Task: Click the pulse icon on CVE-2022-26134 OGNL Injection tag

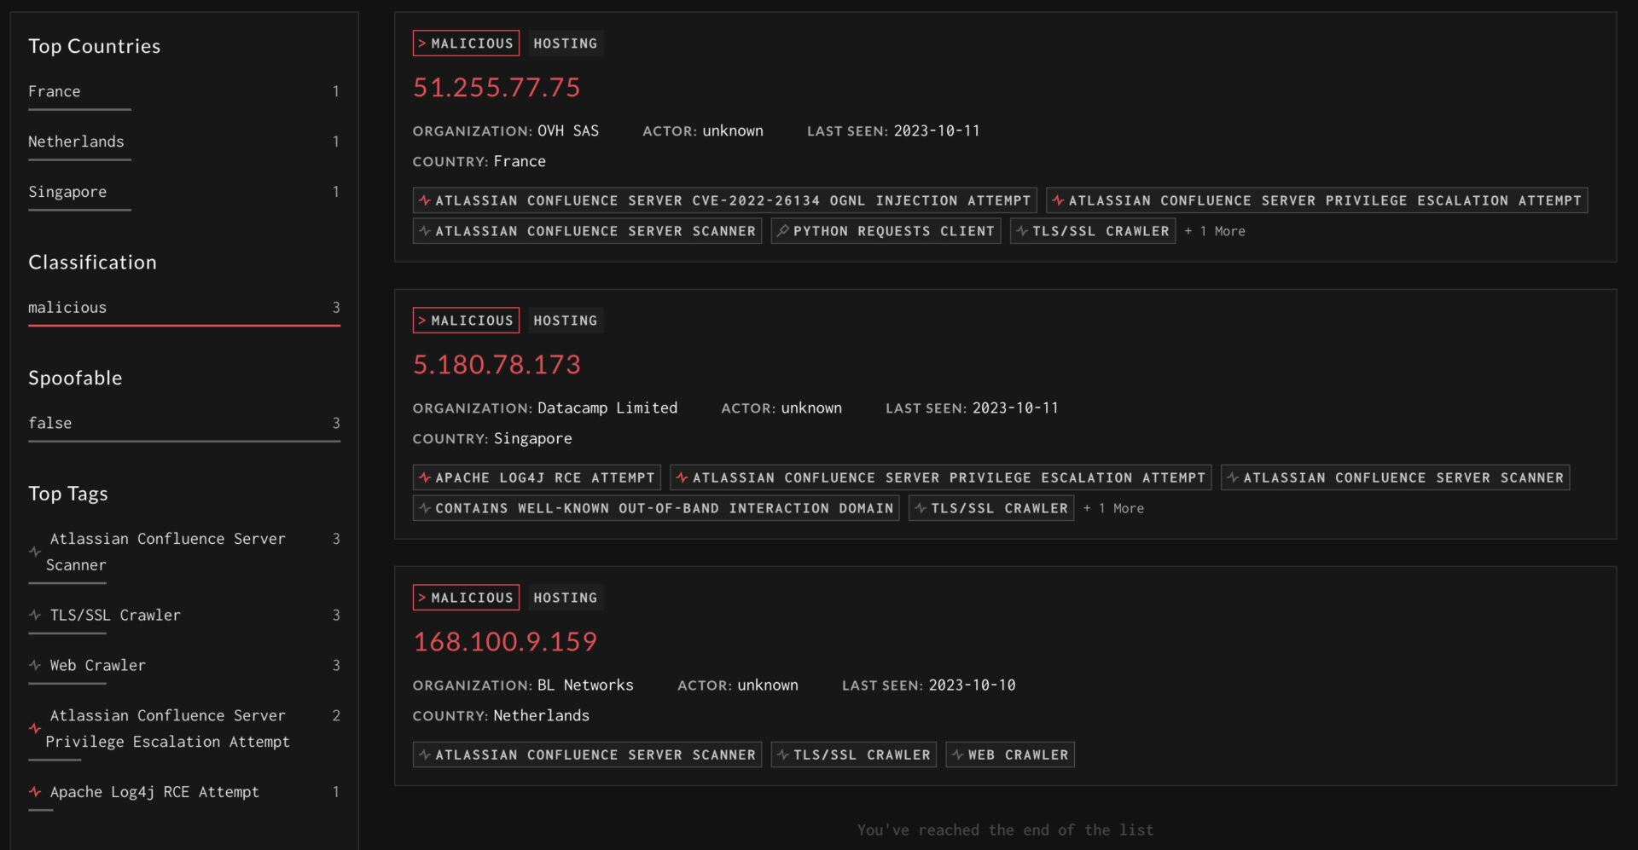Action: tap(424, 200)
